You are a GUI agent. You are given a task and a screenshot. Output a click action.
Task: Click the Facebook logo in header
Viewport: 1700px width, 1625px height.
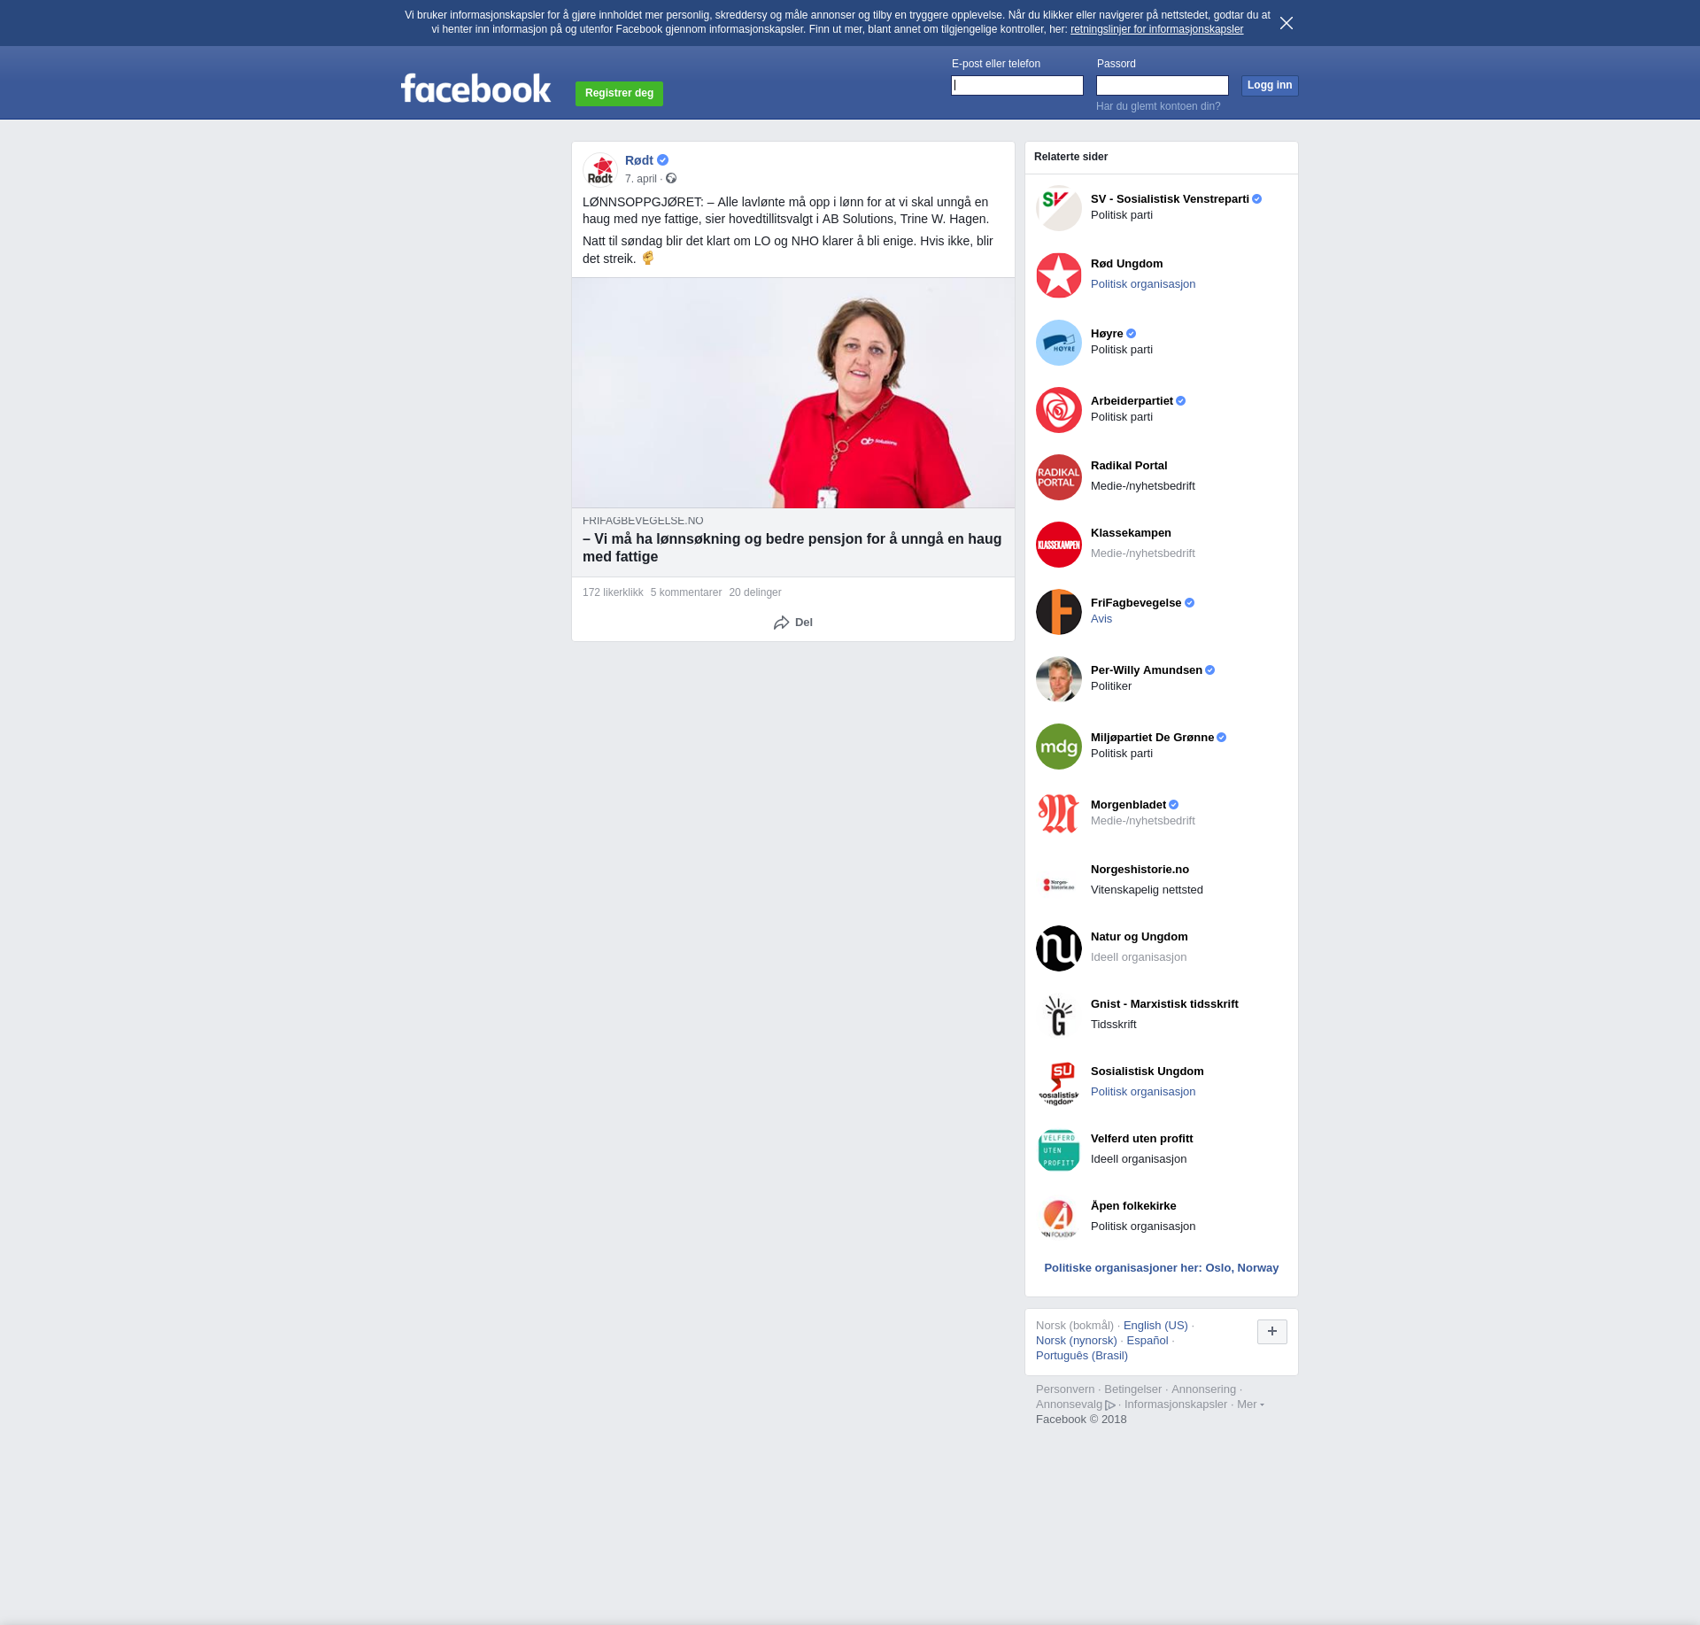tap(475, 89)
